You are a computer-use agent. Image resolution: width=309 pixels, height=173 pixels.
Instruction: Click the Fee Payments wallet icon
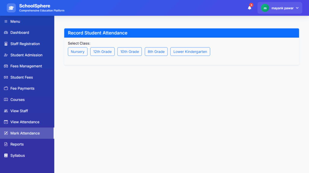tap(6, 89)
